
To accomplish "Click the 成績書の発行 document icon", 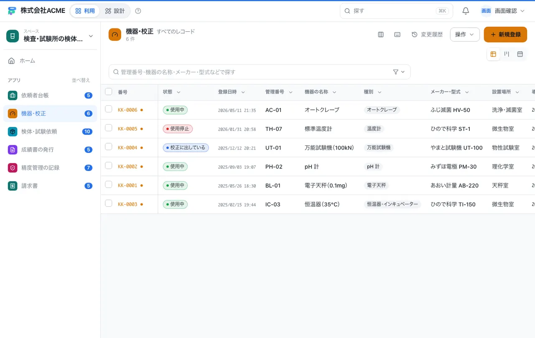I will (13, 150).
